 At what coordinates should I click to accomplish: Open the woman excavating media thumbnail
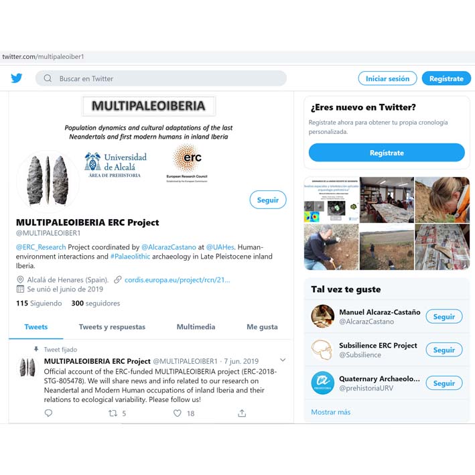pyautogui.click(x=442, y=200)
